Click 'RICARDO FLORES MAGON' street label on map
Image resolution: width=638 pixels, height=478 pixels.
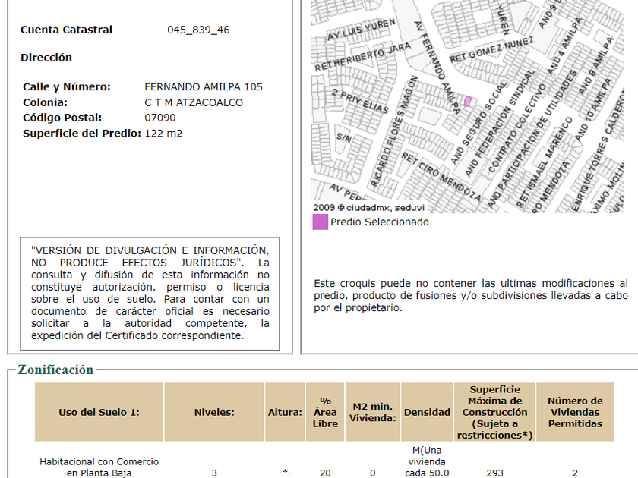point(395,131)
